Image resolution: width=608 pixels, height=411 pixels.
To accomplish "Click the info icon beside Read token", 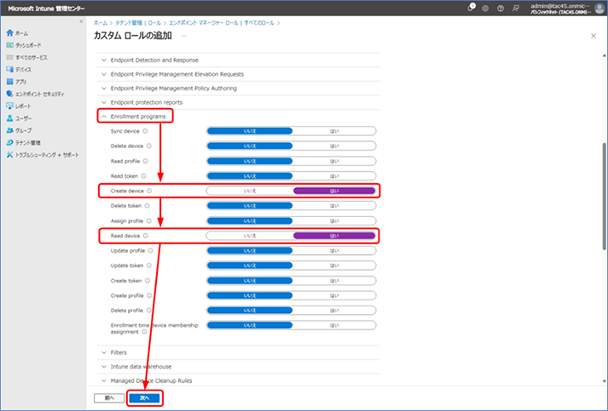I will pyautogui.click(x=143, y=175).
